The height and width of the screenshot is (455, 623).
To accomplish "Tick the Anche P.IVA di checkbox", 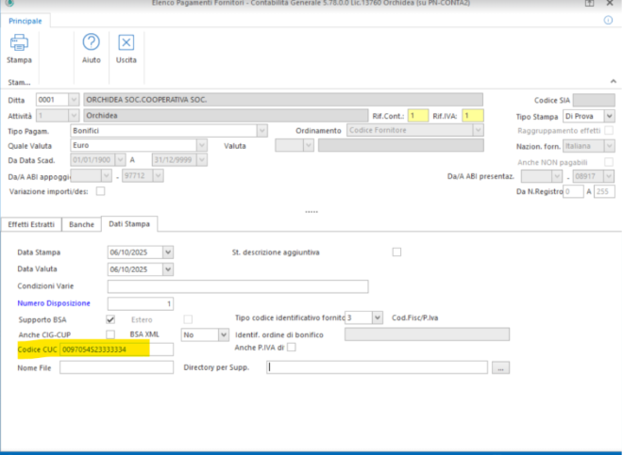I will pos(292,348).
